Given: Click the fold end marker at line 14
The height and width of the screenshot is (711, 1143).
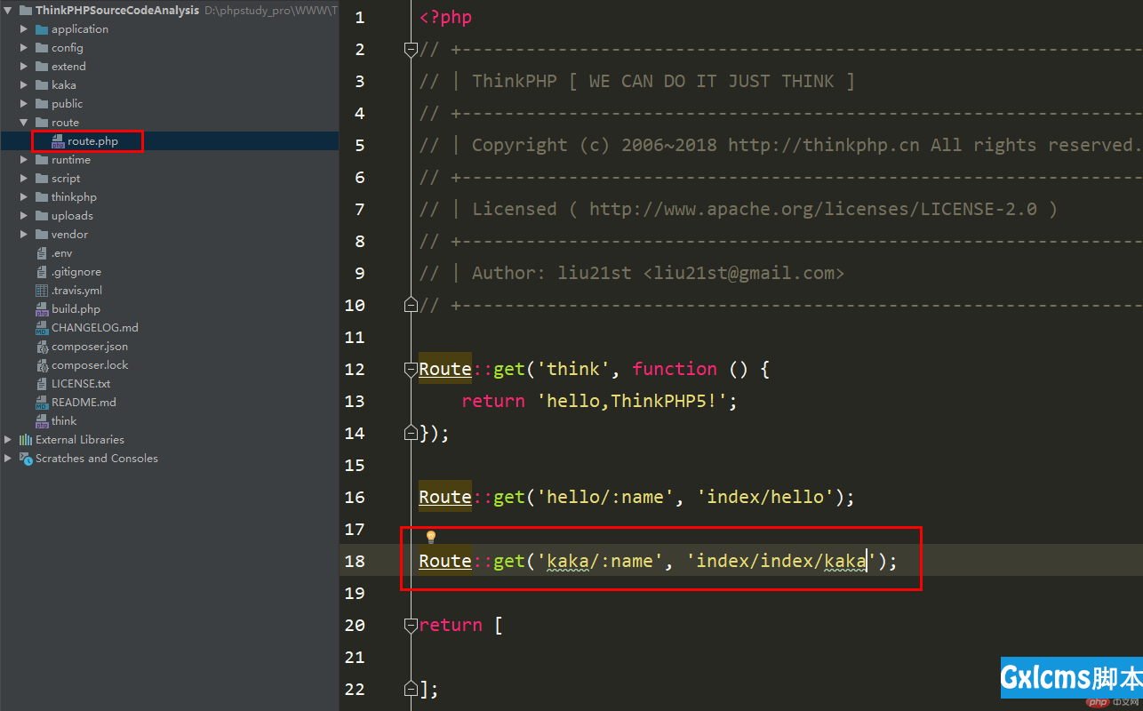Looking at the screenshot, I should pos(411,433).
